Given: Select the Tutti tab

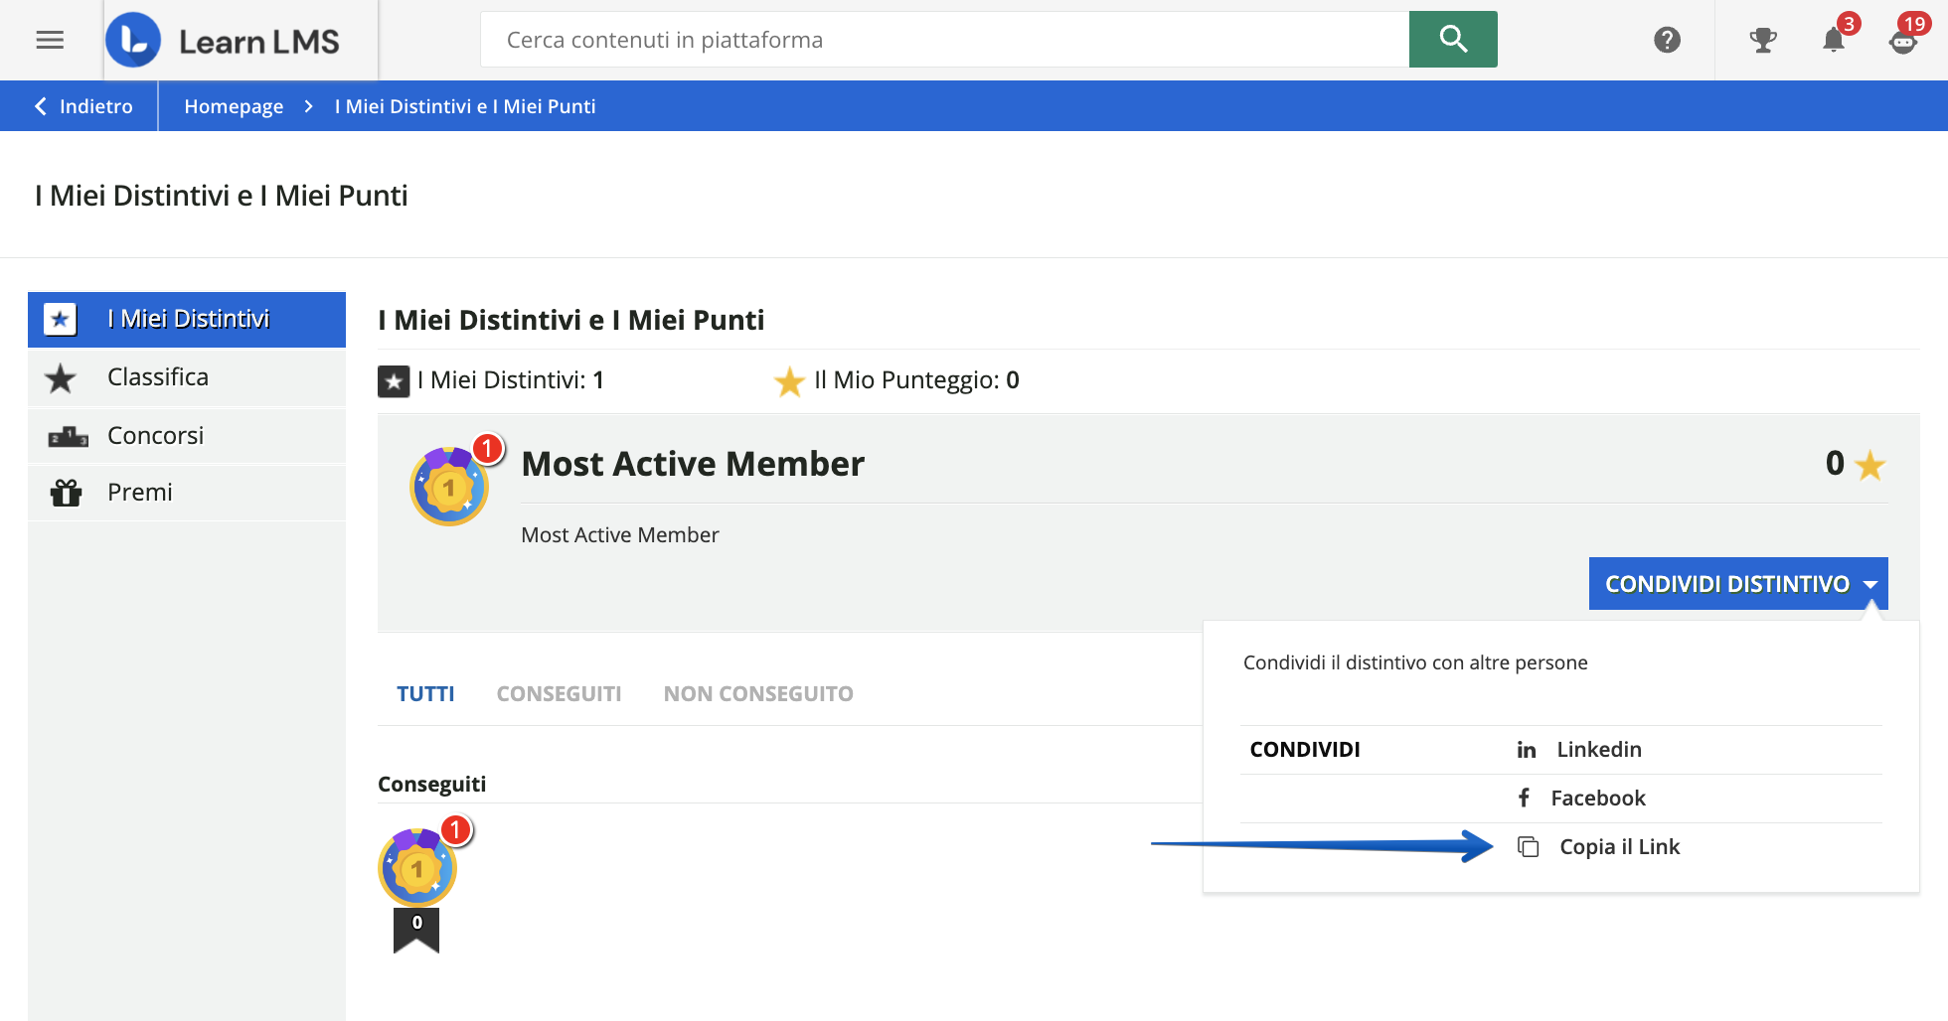Looking at the screenshot, I should click(x=425, y=694).
